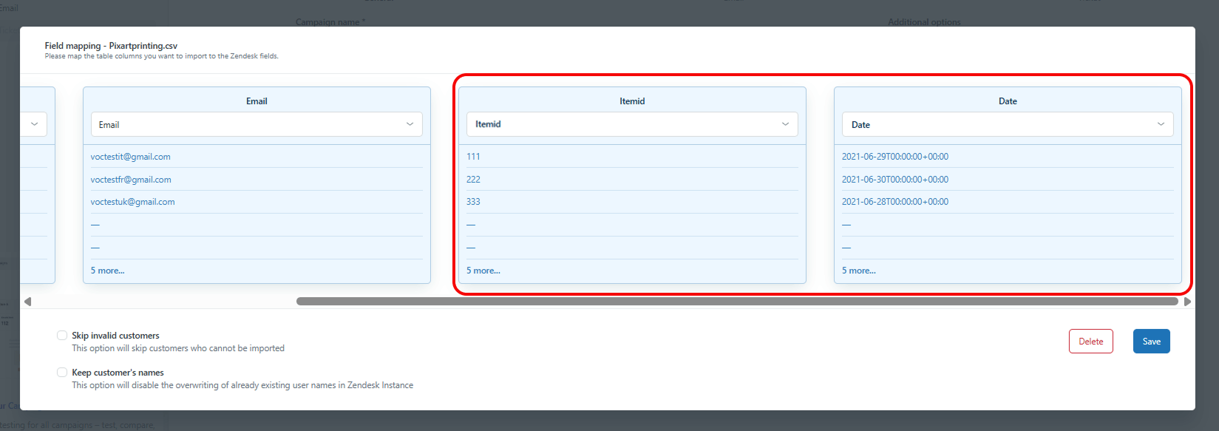1219x431 pixels.
Task: Click the horizontal scrollbar thumb
Action: click(x=736, y=301)
